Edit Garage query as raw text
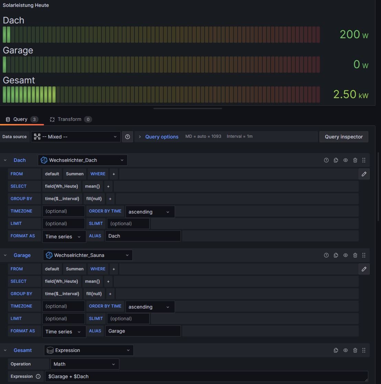381x384 pixels. (x=364, y=269)
